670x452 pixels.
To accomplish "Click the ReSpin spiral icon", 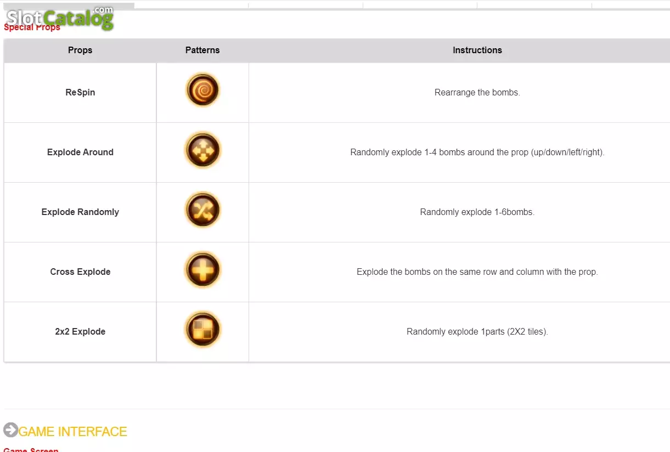I will coord(202,90).
